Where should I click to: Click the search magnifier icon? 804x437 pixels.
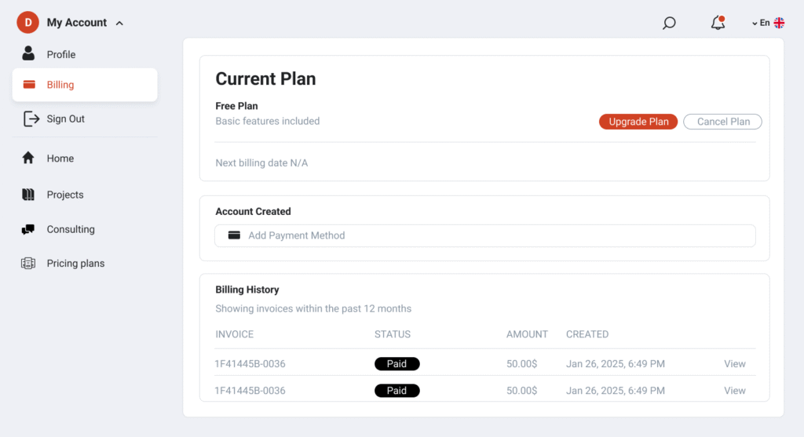coord(669,23)
